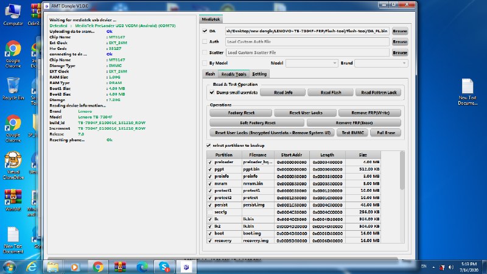Switch to Chrome in taskbar
487x274 pixels.
pos(97,267)
